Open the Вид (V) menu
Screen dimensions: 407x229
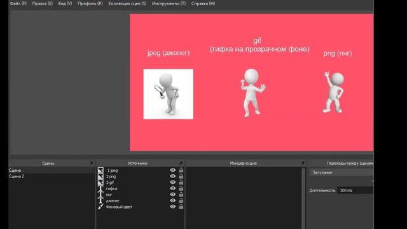click(65, 4)
